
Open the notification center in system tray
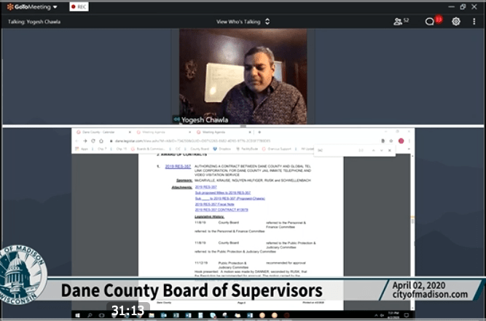click(407, 315)
